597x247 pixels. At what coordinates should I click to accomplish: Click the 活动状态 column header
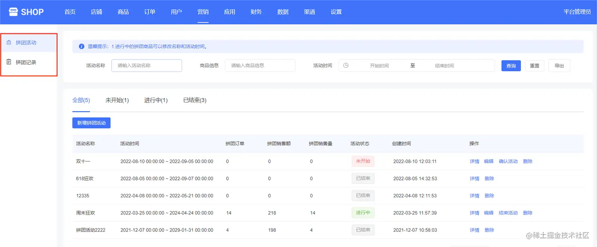[360, 144]
